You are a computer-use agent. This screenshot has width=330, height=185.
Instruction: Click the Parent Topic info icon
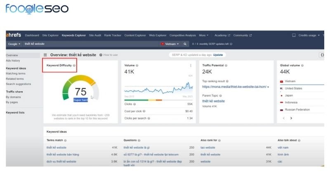tap(221, 96)
